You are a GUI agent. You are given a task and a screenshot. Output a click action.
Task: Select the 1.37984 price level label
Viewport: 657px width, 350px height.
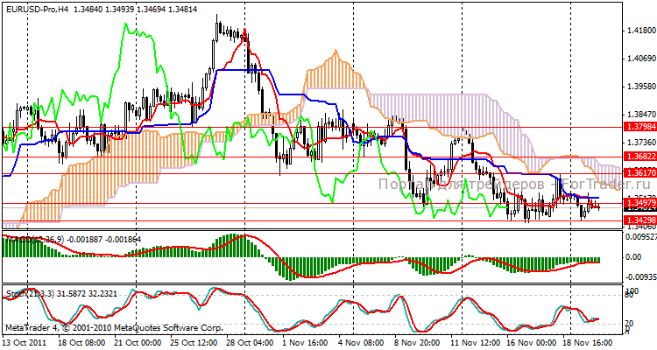pos(639,128)
